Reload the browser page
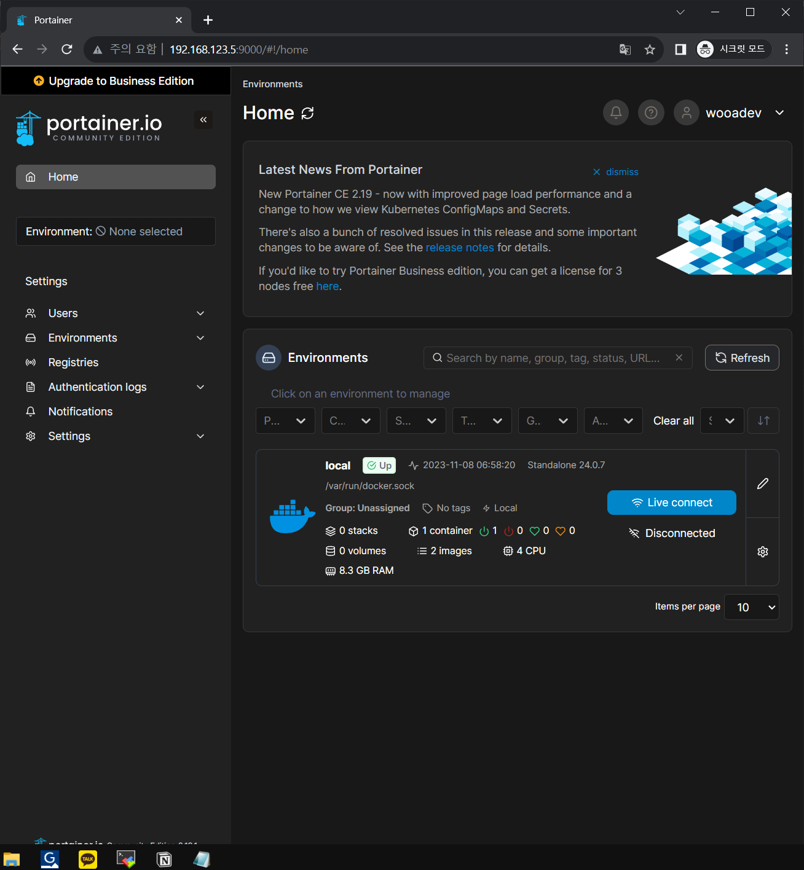804x870 pixels. tap(67, 49)
